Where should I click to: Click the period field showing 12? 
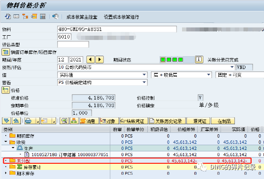62,60
